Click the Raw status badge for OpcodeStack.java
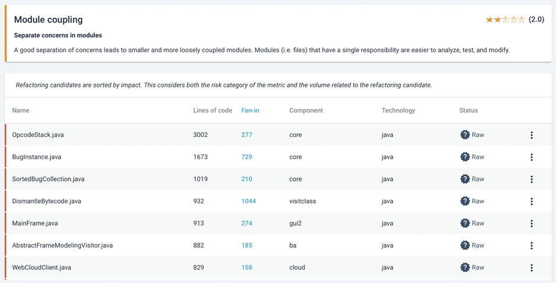Image resolution: width=556 pixels, height=283 pixels. pyautogui.click(x=472, y=135)
